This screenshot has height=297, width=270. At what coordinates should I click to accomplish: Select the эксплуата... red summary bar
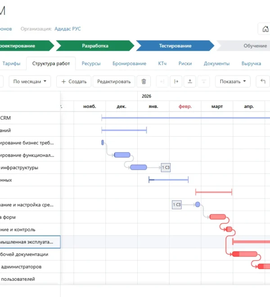(251, 242)
